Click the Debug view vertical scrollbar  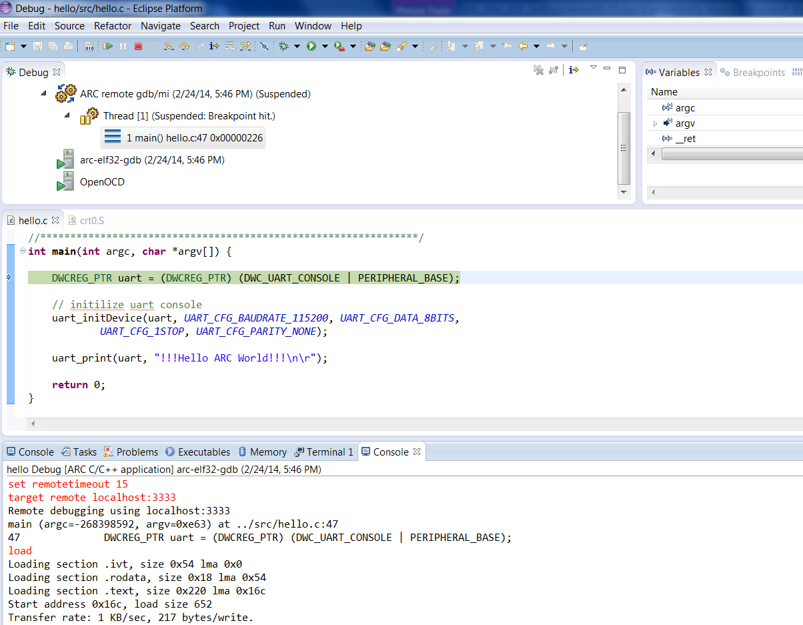(624, 147)
